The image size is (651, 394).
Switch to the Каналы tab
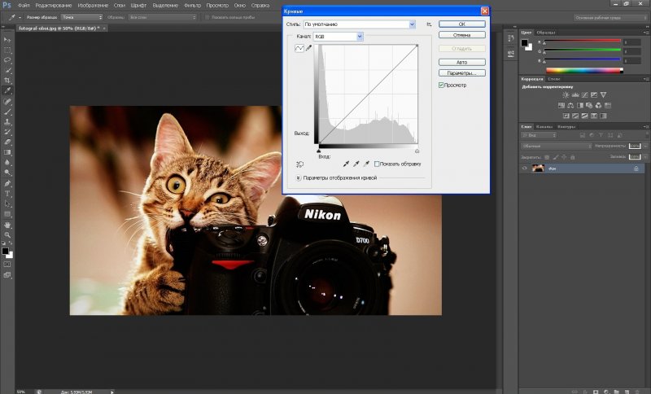pyautogui.click(x=544, y=127)
